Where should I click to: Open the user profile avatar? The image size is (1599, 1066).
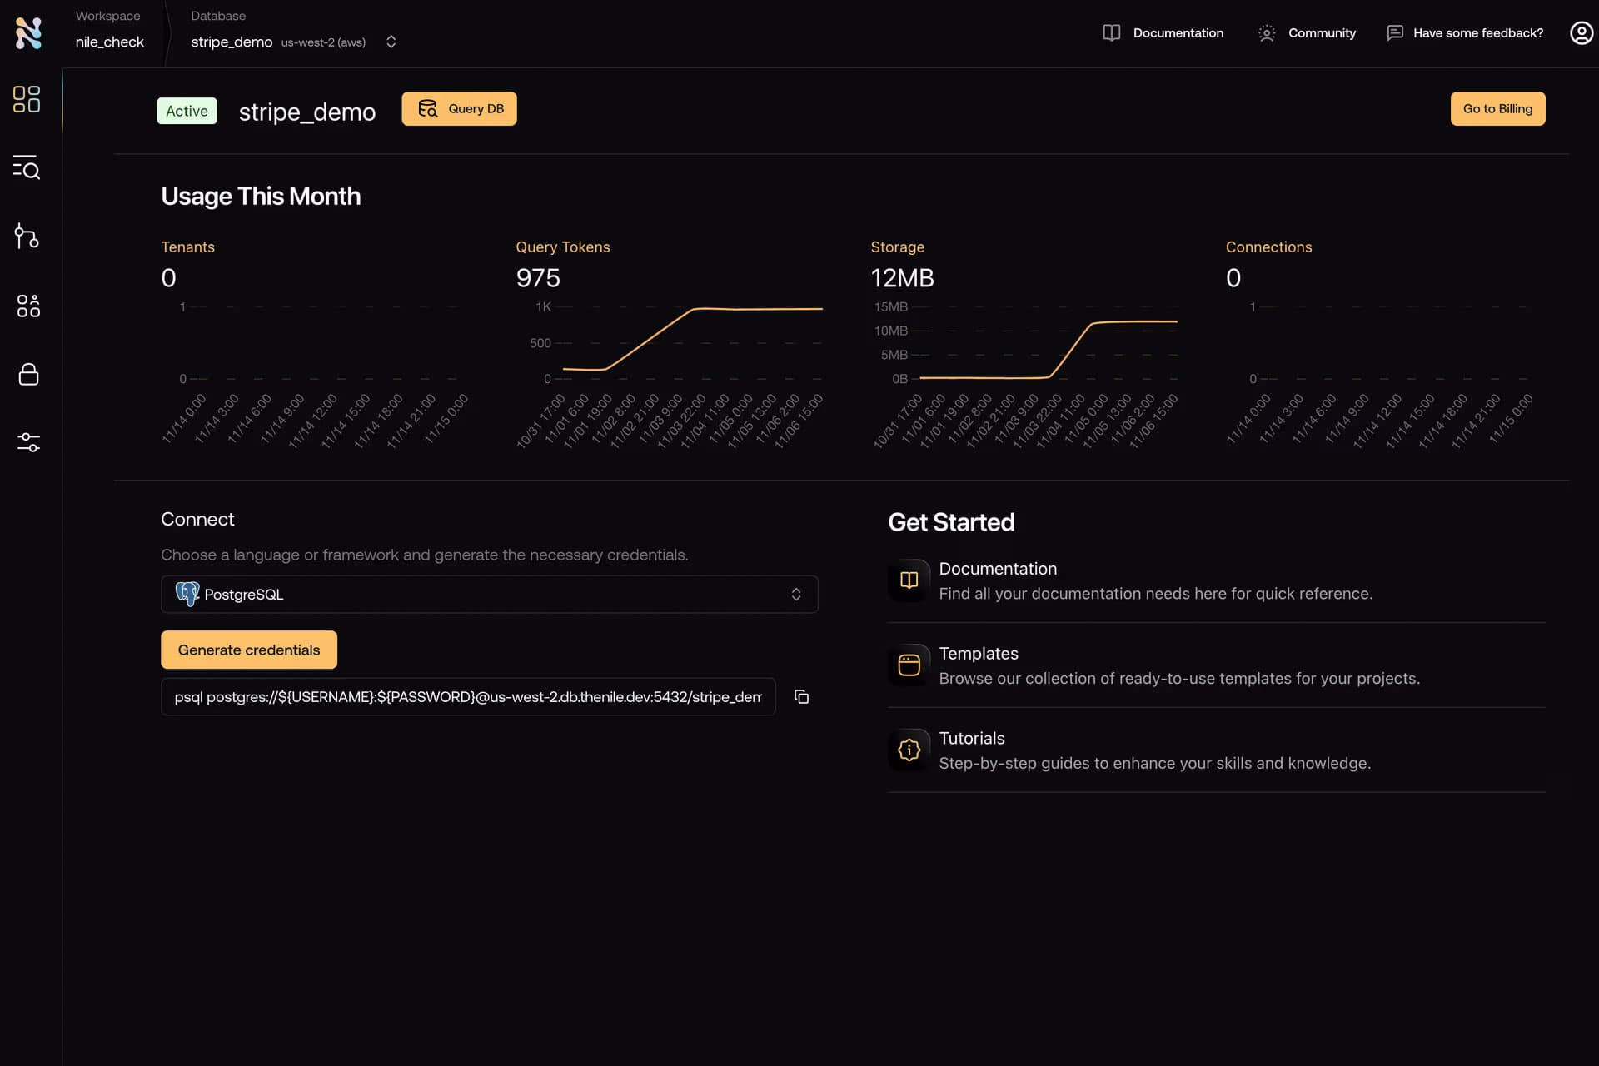tap(1581, 33)
